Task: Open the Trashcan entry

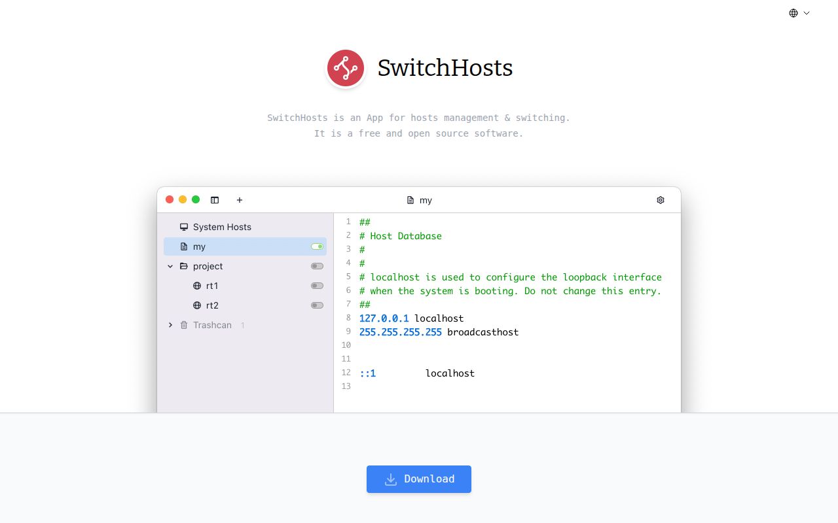Action: coord(245,325)
